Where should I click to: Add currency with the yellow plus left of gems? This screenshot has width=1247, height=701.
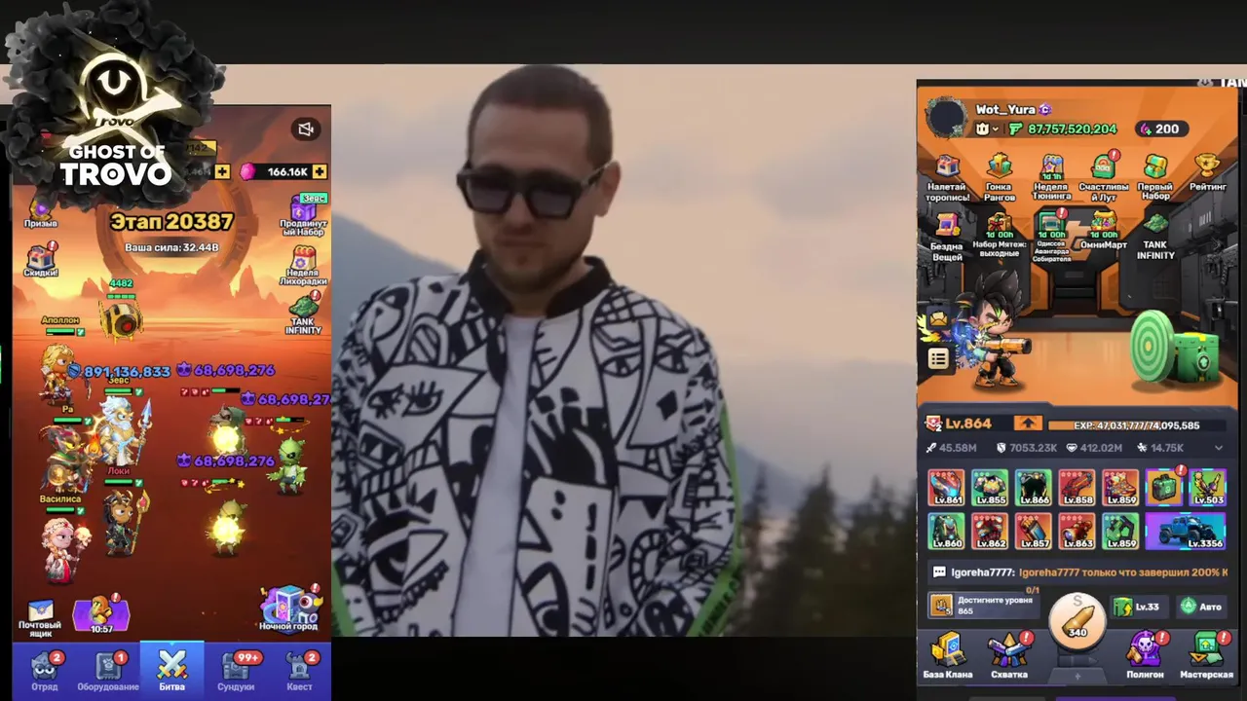(223, 171)
